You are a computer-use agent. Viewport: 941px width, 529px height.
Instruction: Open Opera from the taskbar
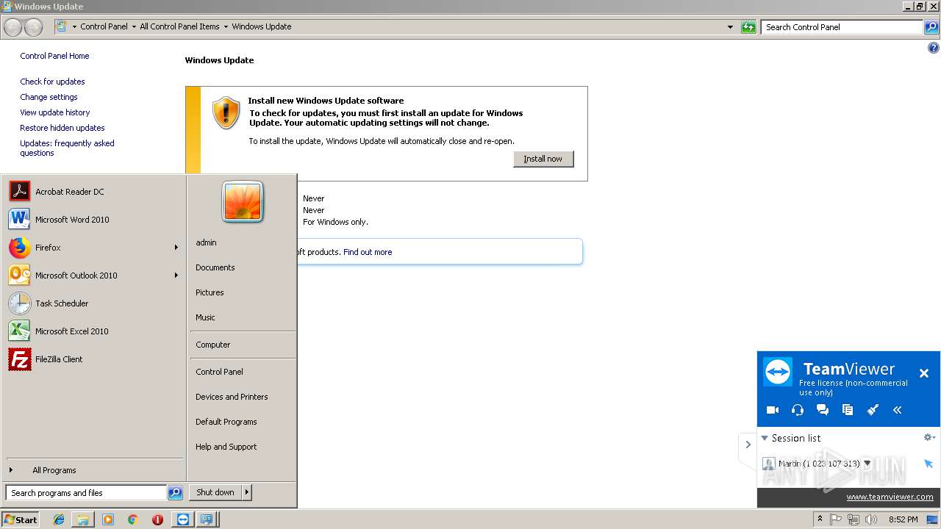157,519
